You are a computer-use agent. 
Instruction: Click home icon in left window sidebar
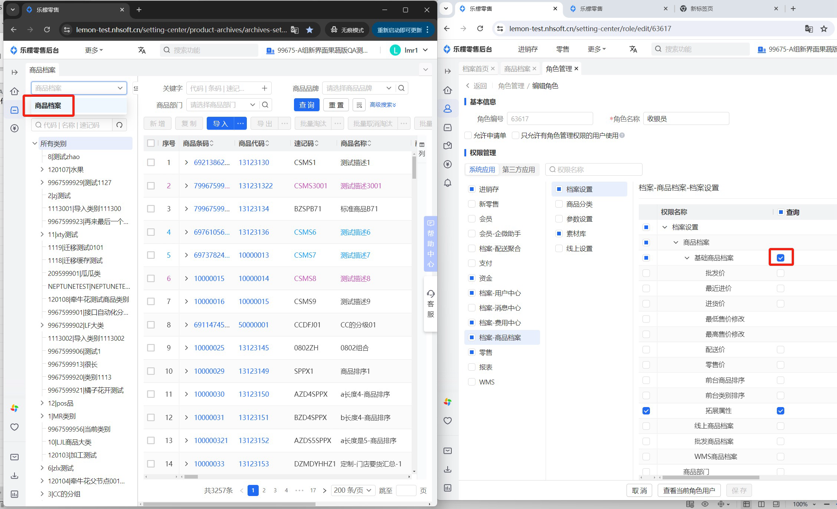pyautogui.click(x=14, y=91)
